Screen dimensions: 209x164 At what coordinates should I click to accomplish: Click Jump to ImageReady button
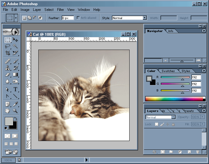[11, 152]
